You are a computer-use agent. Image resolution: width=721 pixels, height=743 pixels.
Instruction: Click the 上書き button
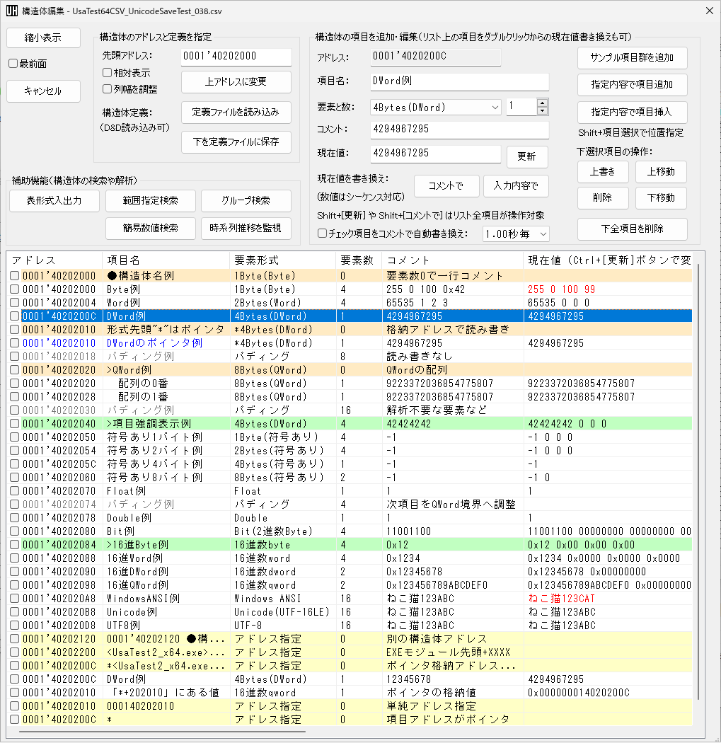[603, 172]
